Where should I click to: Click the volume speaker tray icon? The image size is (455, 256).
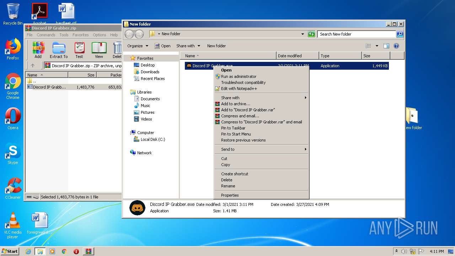tap(404, 251)
